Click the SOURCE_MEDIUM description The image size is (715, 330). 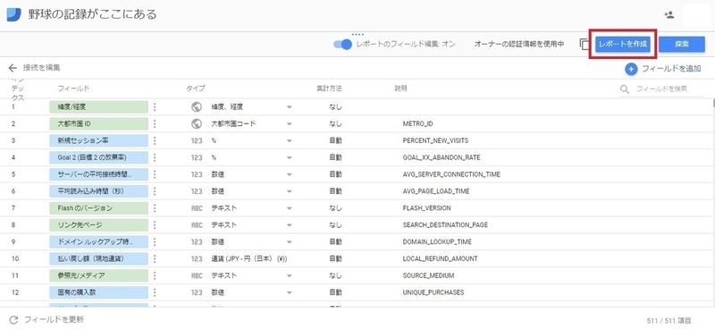(428, 275)
